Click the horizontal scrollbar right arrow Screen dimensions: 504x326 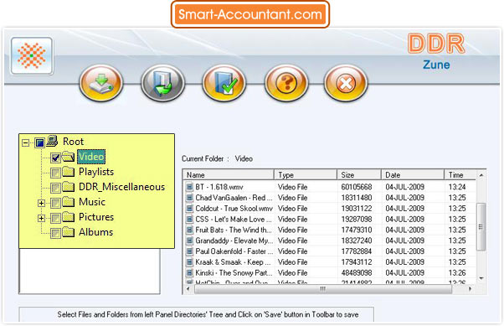point(470,289)
